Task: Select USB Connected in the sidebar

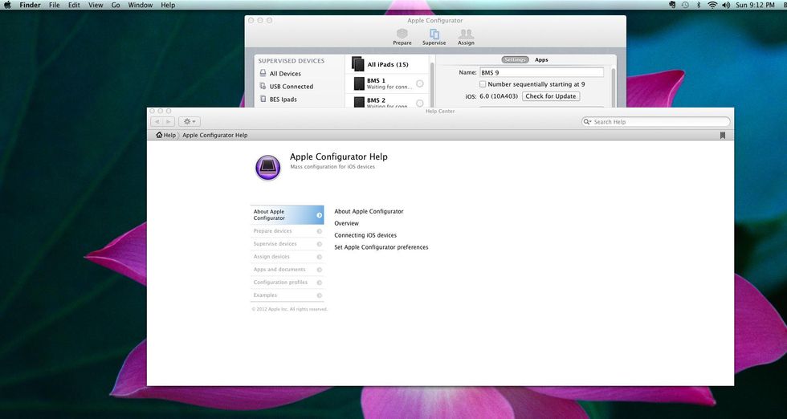Action: click(x=291, y=87)
